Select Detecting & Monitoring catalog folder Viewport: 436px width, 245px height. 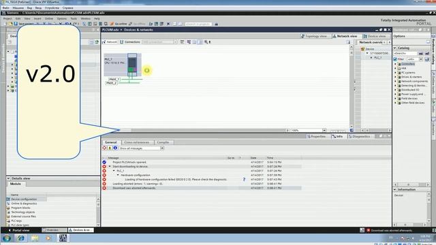click(414, 86)
